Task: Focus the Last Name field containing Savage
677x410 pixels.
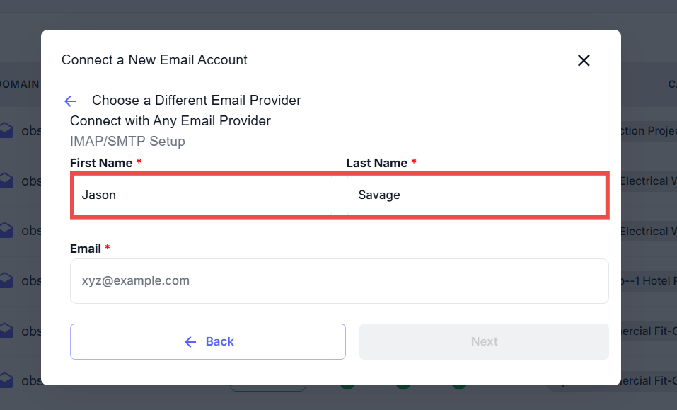Action: click(x=476, y=195)
